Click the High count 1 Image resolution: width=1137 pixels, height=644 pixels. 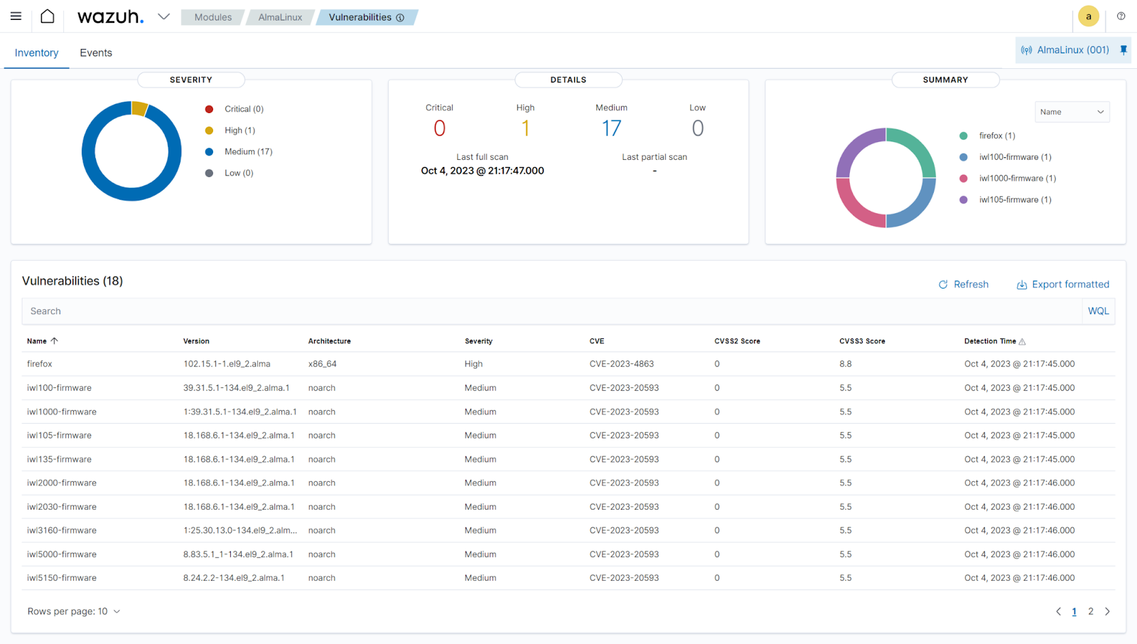pyautogui.click(x=525, y=129)
